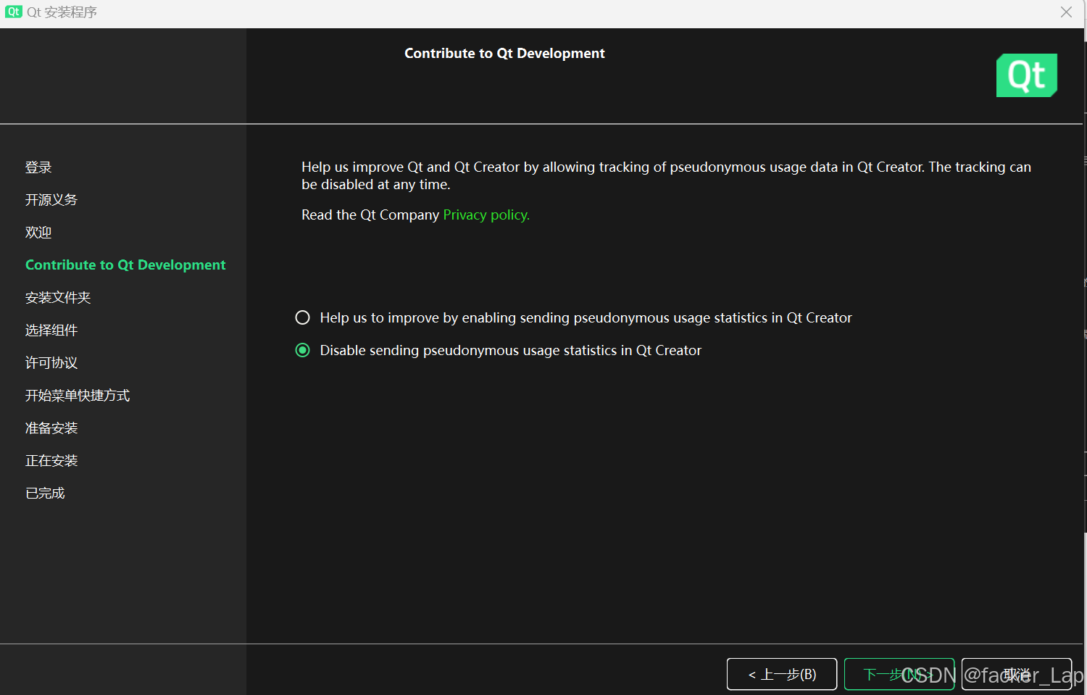The width and height of the screenshot is (1087, 695).
Task: Click the 'Help us improve Qt' description text
Action: [666, 175]
